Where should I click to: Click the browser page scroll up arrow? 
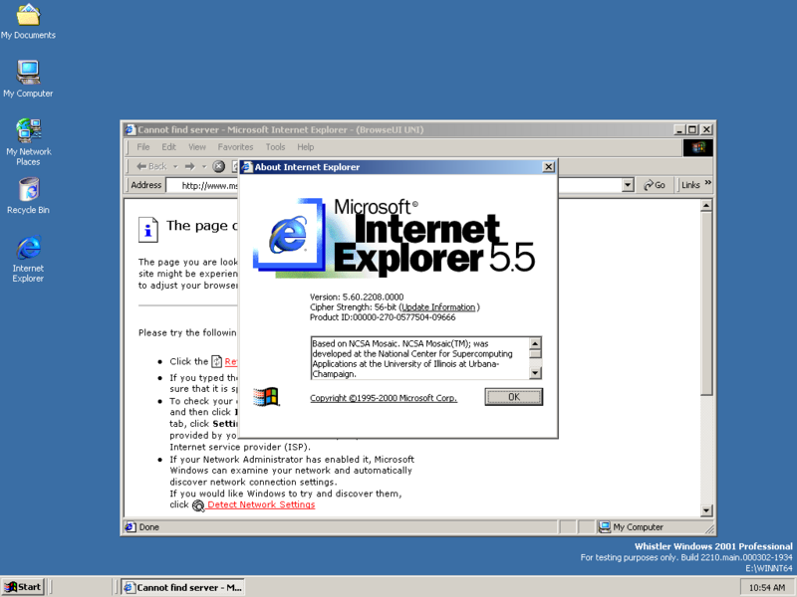click(x=706, y=206)
